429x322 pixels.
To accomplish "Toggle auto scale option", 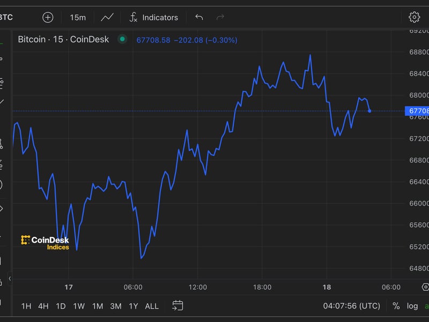I will 426,306.
